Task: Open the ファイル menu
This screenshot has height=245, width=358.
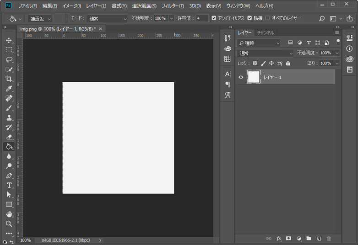Action: 27,6
